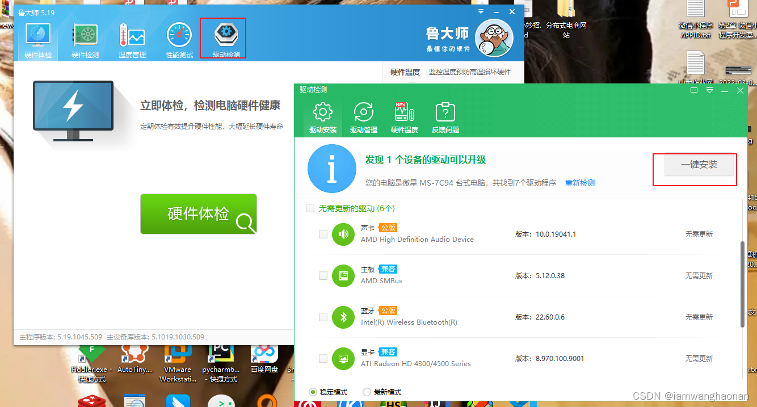Click version 8.970.100.9001 text
The width and height of the screenshot is (757, 407).
click(x=560, y=358)
